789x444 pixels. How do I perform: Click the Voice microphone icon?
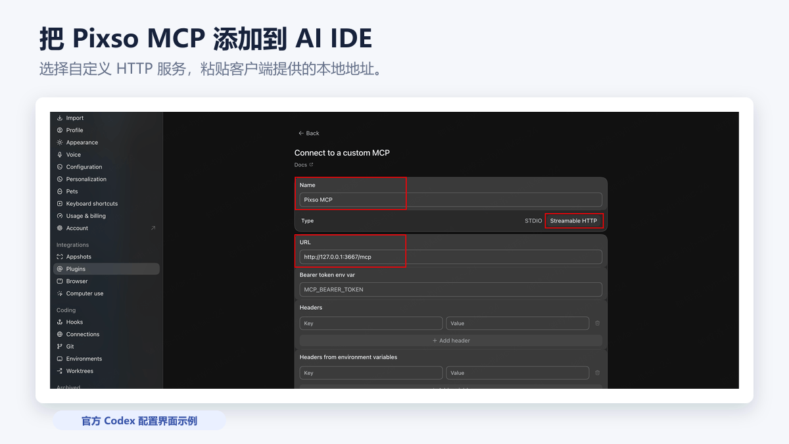(x=60, y=155)
